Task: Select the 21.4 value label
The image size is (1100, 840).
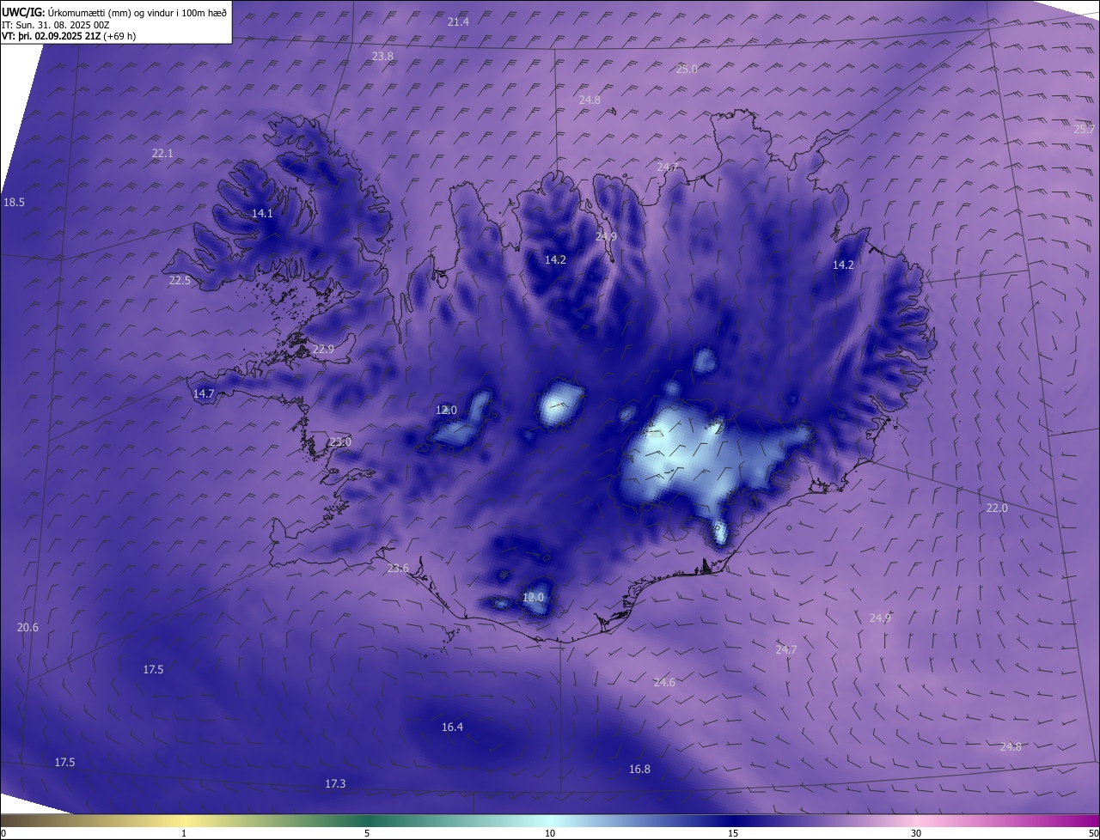Action: click(458, 21)
